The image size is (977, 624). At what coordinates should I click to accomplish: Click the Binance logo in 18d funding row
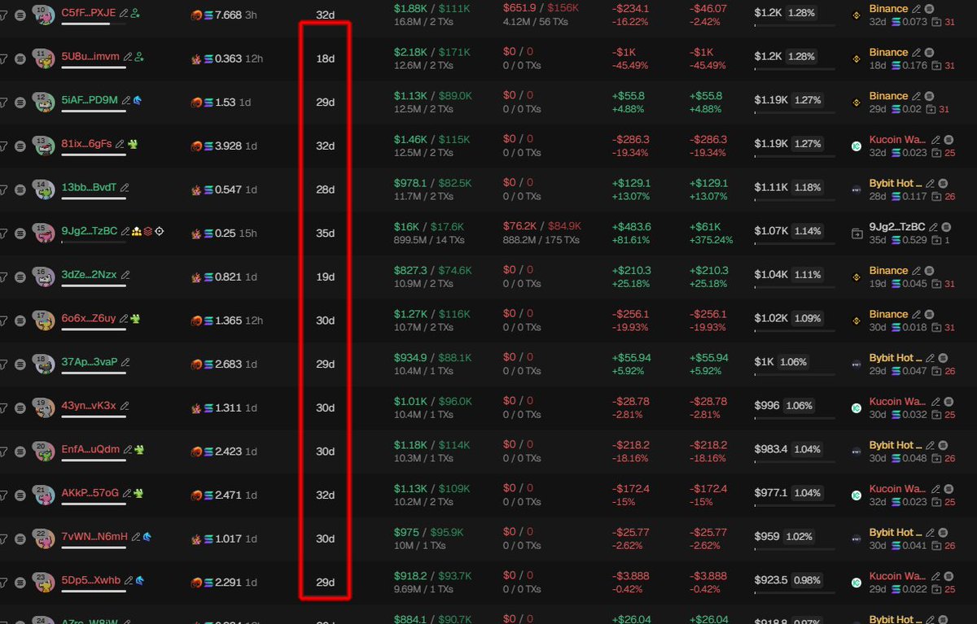point(857,59)
